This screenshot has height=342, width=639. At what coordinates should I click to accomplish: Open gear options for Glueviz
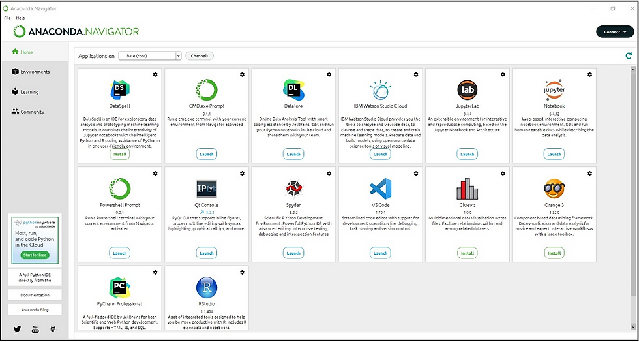pyautogui.click(x=503, y=174)
